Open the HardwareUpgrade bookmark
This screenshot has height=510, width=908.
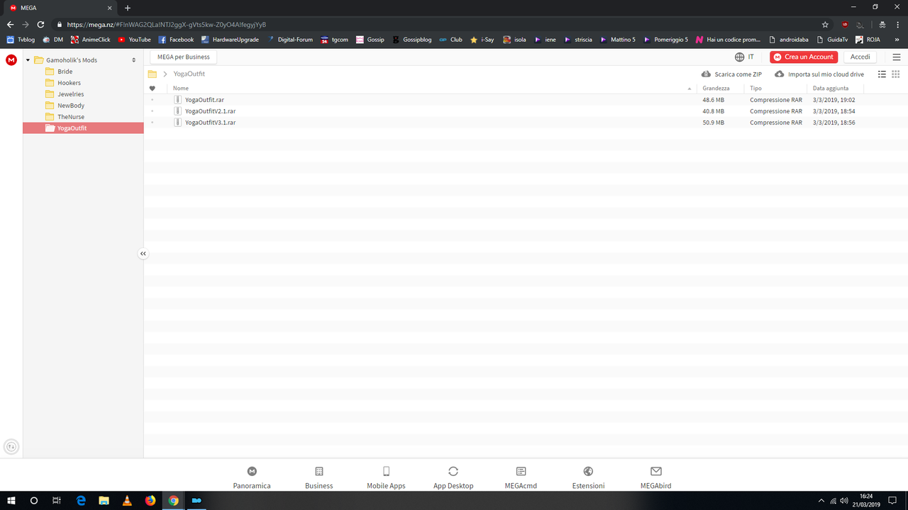(x=230, y=40)
